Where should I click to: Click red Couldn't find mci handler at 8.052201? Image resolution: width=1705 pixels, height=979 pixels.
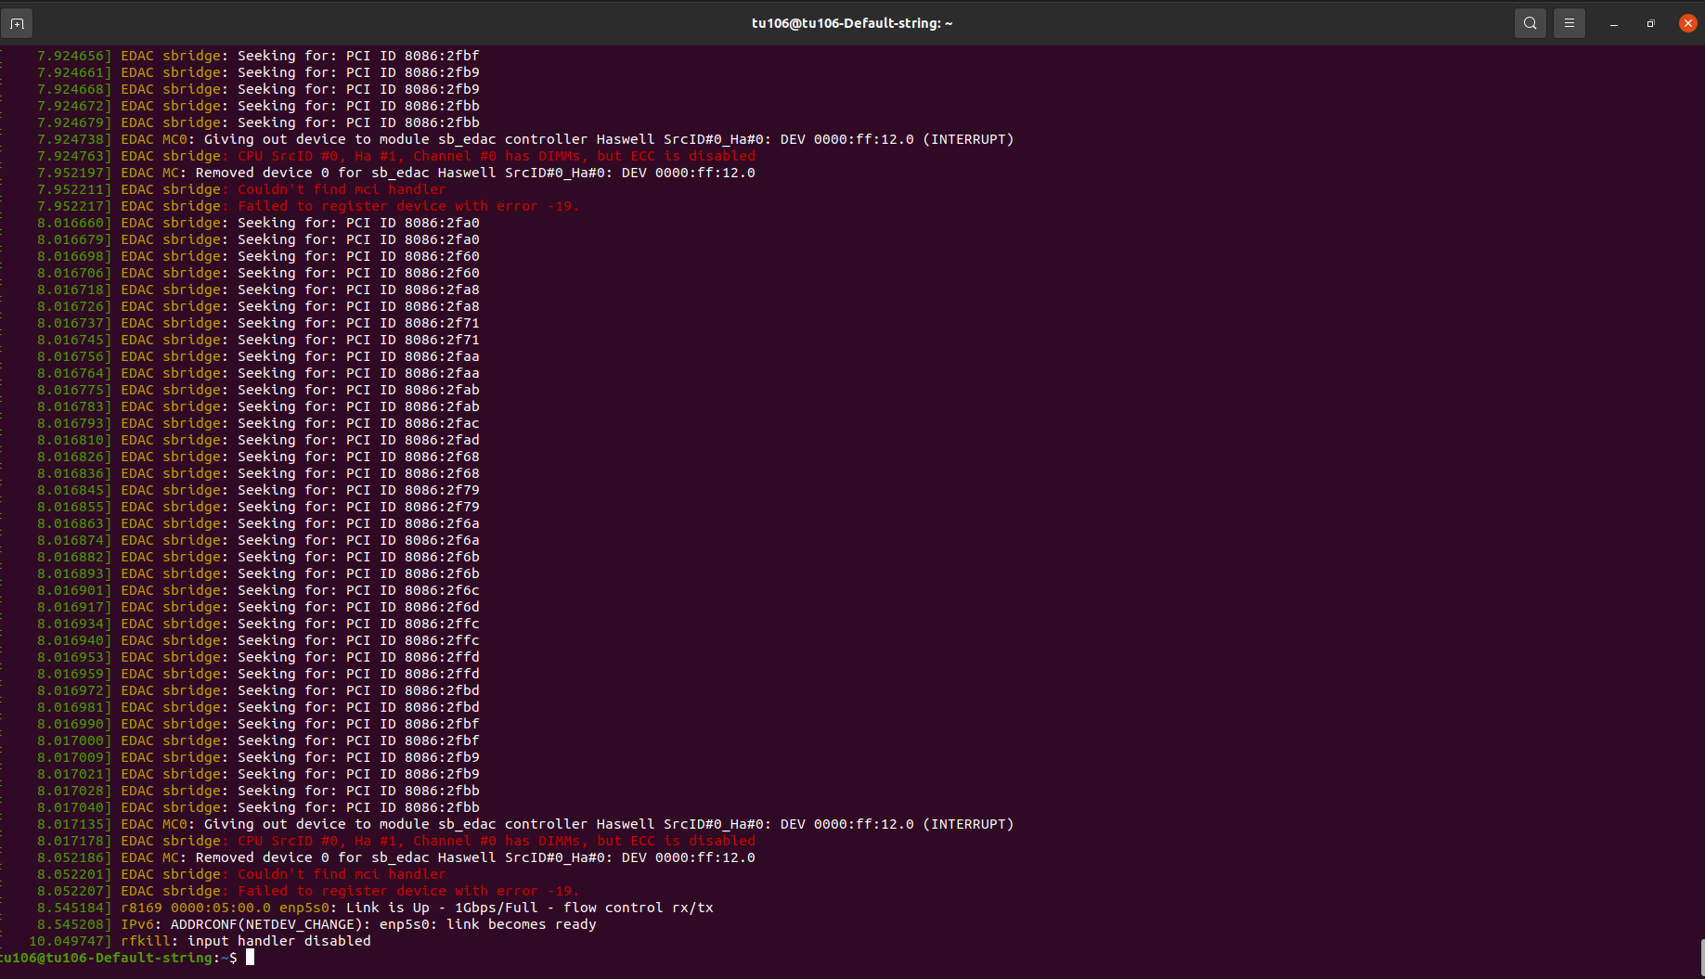pos(342,874)
